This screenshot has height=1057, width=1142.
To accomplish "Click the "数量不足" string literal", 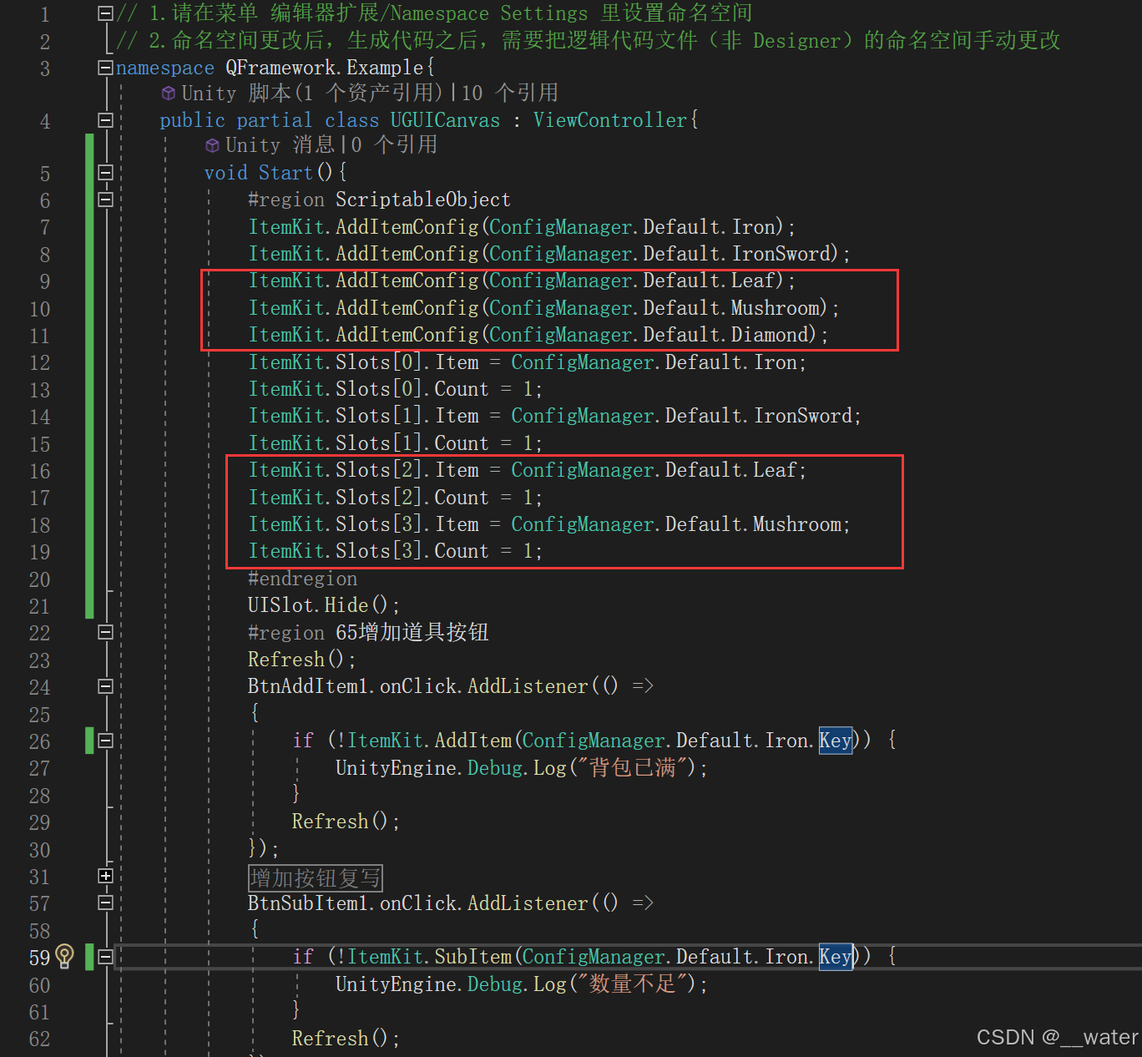I will pos(637,984).
